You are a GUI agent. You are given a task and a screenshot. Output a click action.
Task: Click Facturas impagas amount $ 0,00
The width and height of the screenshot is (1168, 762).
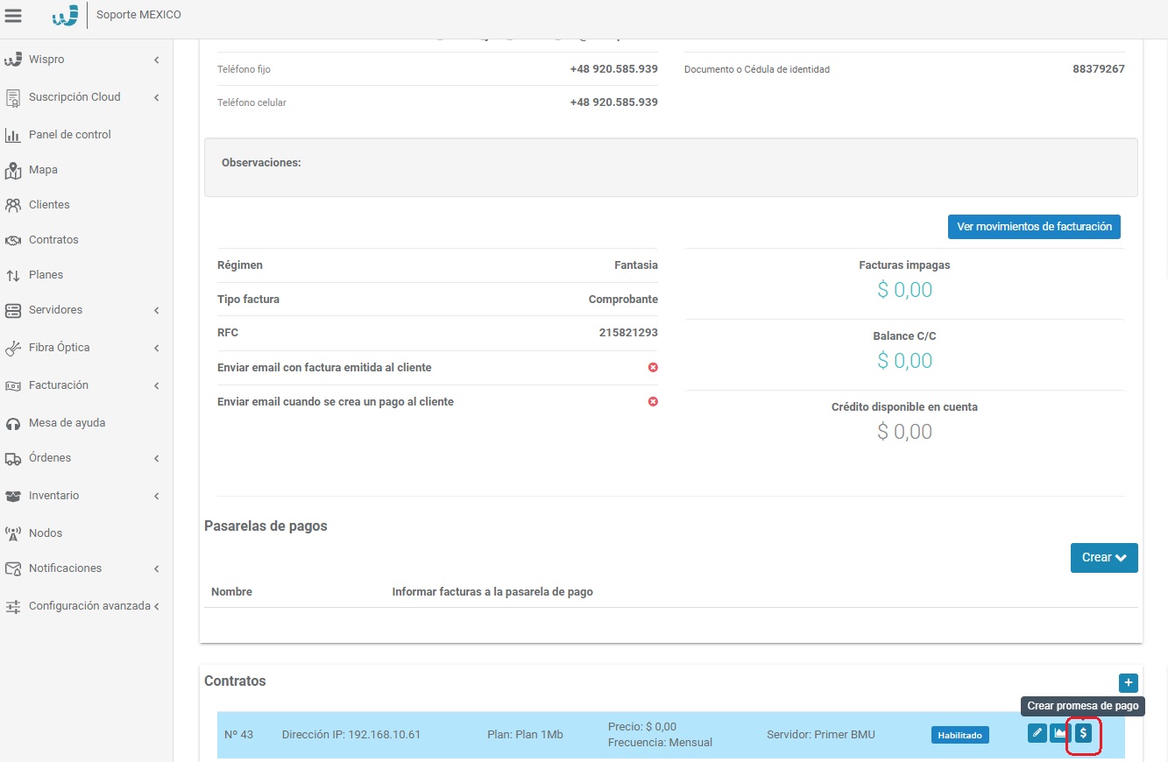[x=904, y=290]
